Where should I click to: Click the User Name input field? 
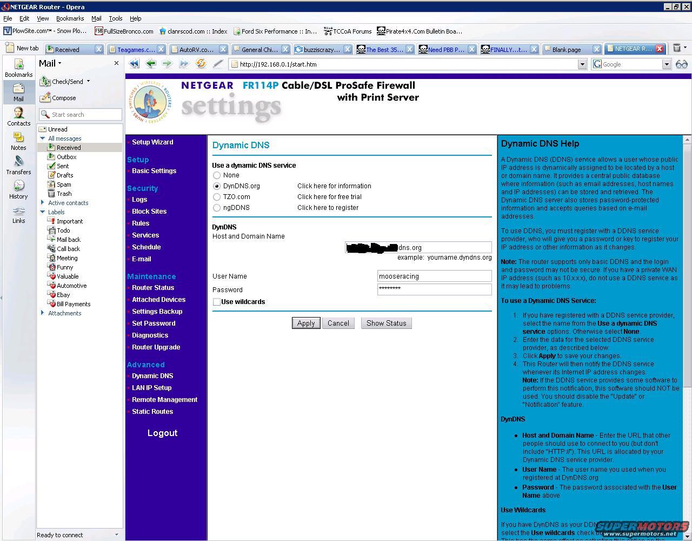(x=434, y=276)
